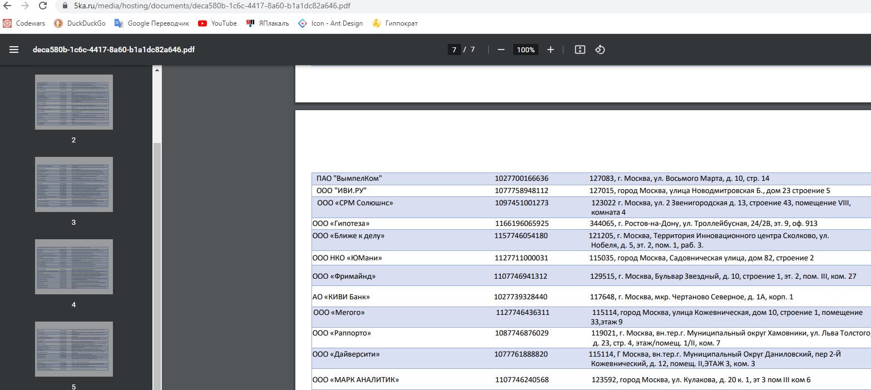The image size is (871, 390).
Task: Click the number 1107746240568
Action: (522, 380)
